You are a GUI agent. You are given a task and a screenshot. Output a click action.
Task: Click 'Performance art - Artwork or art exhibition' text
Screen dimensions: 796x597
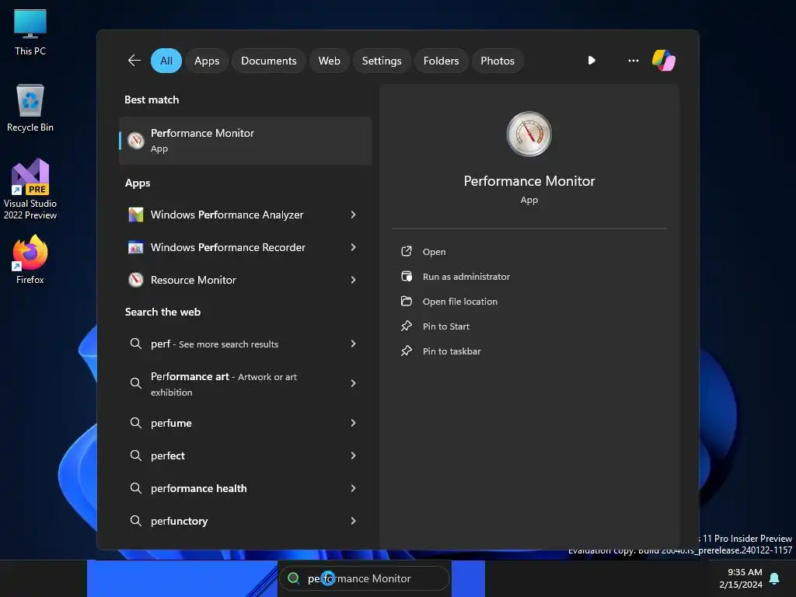223,384
